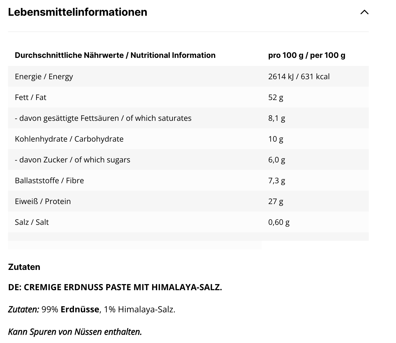Click the davon Zucker row label
The height and width of the screenshot is (343, 396).
72,160
